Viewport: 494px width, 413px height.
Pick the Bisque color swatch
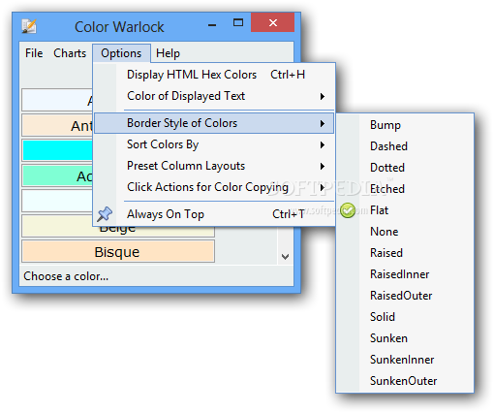(x=118, y=251)
